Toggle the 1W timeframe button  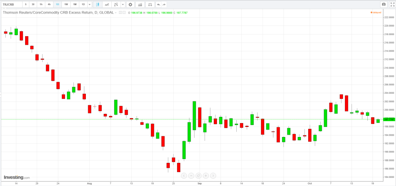coord(66,4)
